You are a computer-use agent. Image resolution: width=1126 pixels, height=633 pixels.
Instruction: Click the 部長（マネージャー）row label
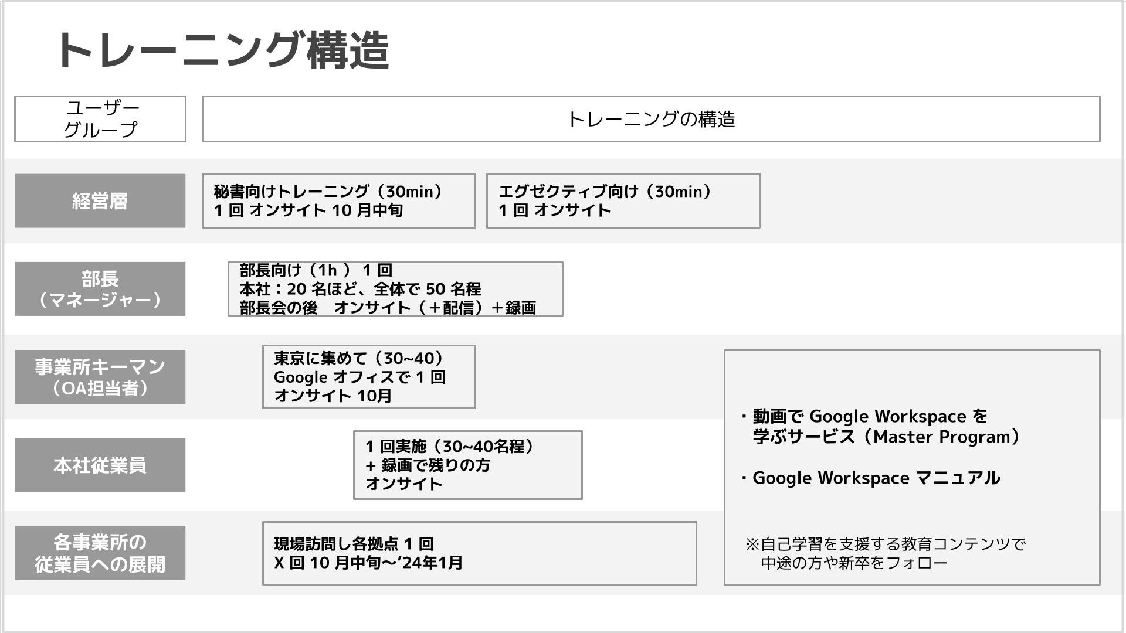[100, 289]
